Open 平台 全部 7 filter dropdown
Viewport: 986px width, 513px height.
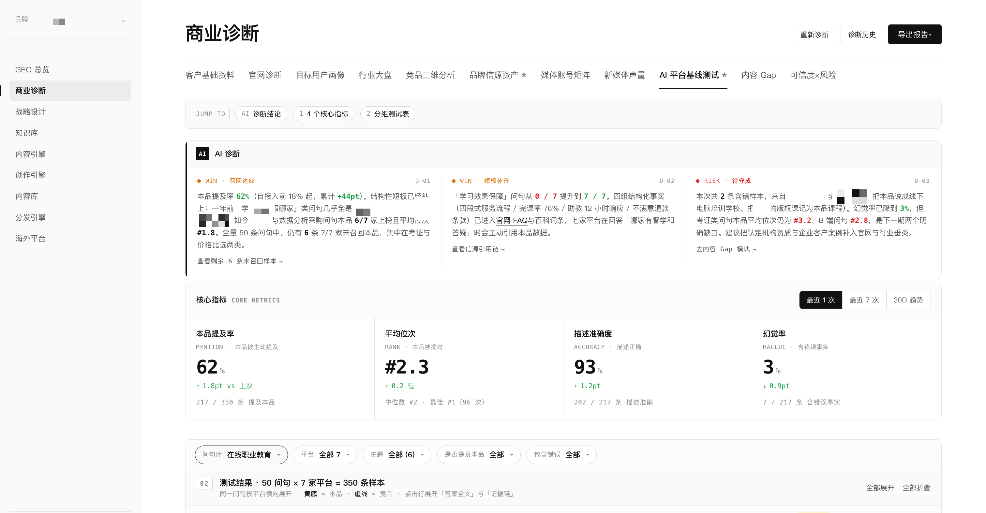(x=325, y=454)
